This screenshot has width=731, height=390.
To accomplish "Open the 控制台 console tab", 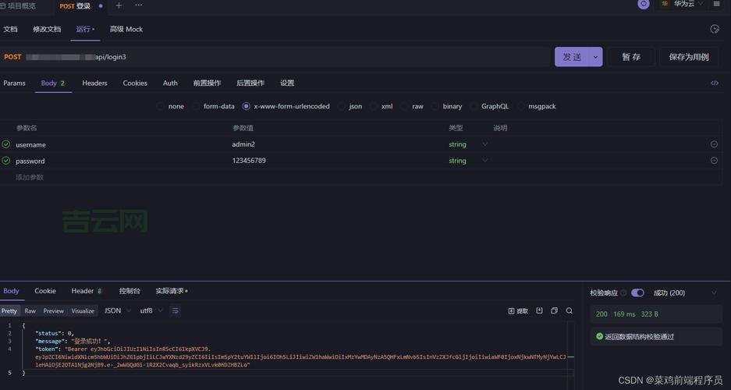I will pos(130,291).
